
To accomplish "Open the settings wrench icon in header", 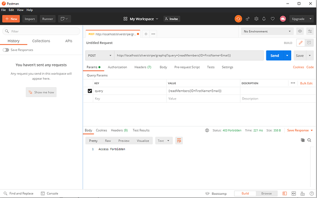I will click(x=256, y=19).
